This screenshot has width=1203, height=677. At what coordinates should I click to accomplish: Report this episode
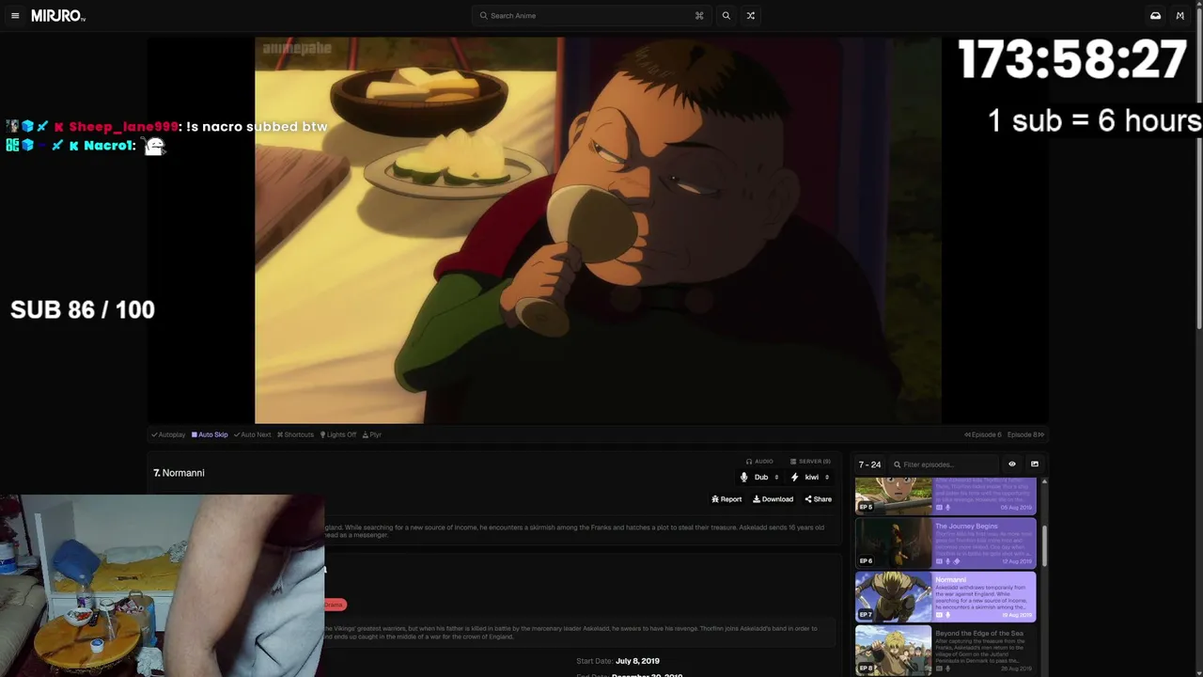(x=726, y=499)
